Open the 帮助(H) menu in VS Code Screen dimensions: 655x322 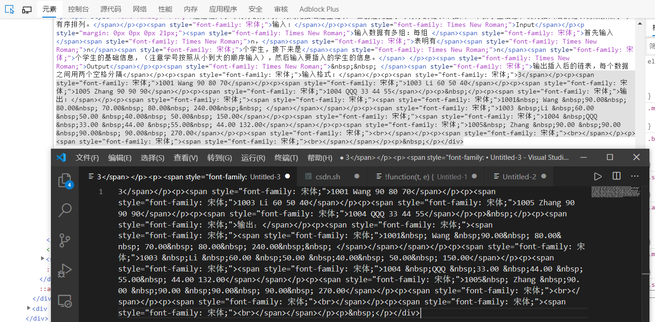coord(320,158)
